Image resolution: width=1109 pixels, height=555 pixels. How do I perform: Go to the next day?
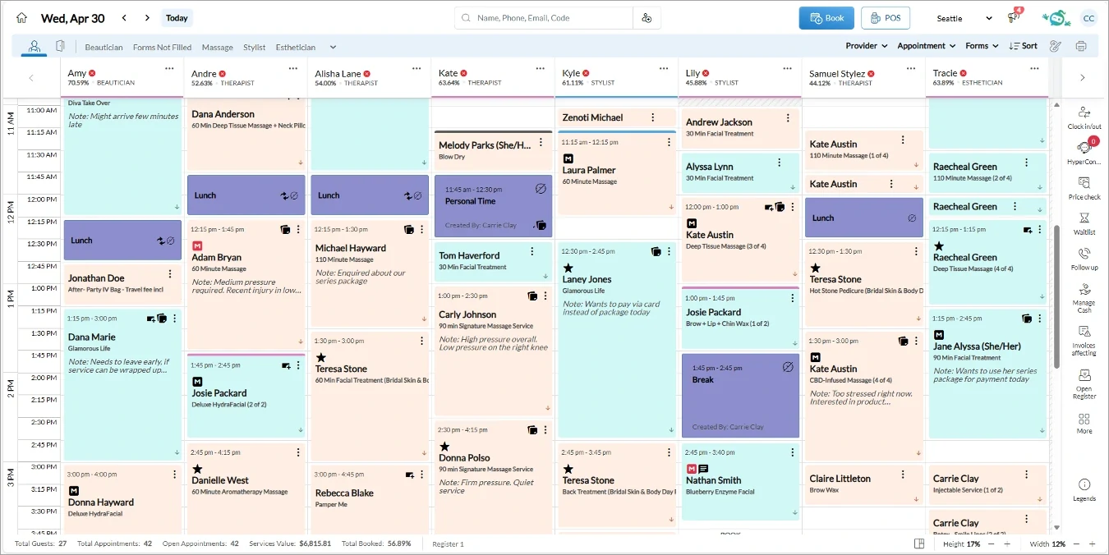[x=147, y=18]
